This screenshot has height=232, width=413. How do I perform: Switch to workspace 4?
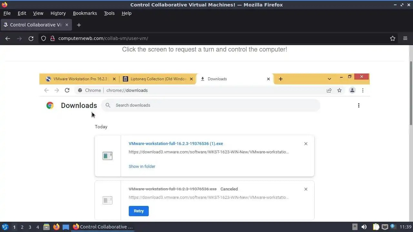(x=37, y=227)
